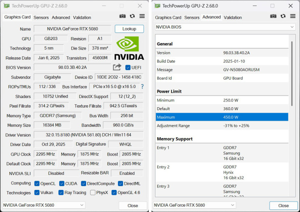This screenshot has height=212, width=300.
Task: Click the refresh icon in left window
Action: [132, 16]
